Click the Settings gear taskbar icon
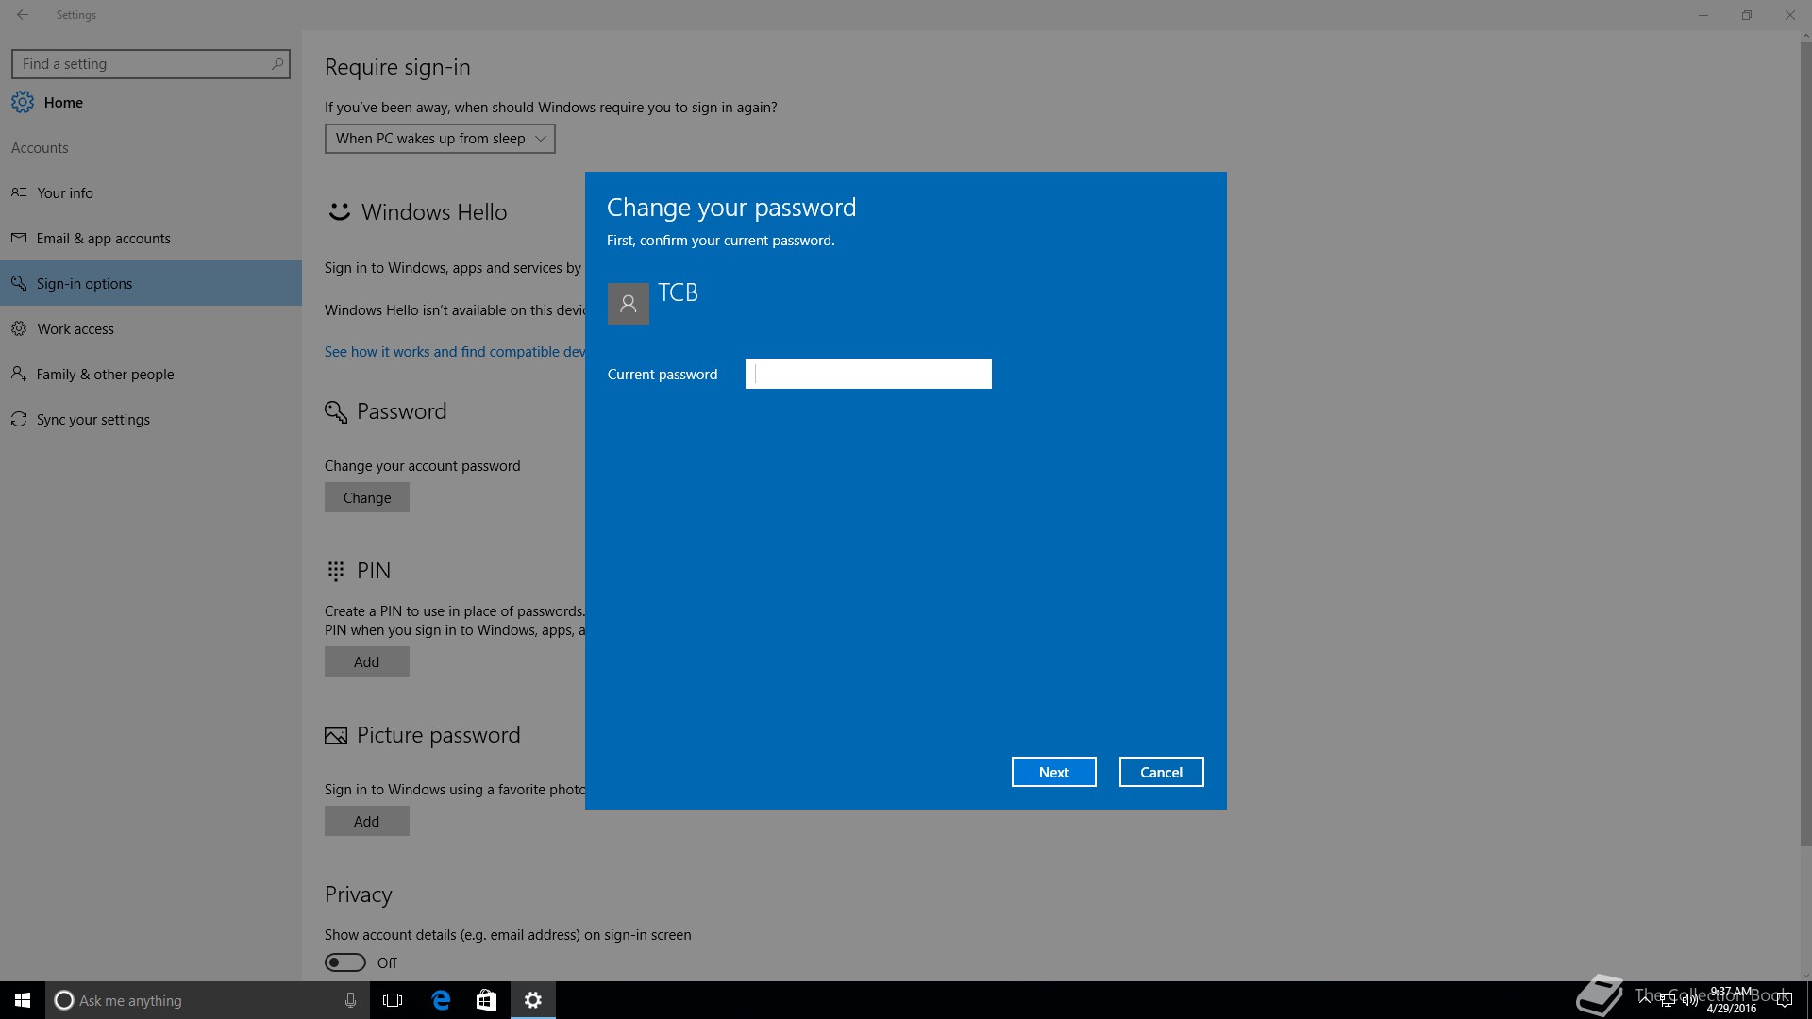1812x1019 pixels. [533, 1000]
